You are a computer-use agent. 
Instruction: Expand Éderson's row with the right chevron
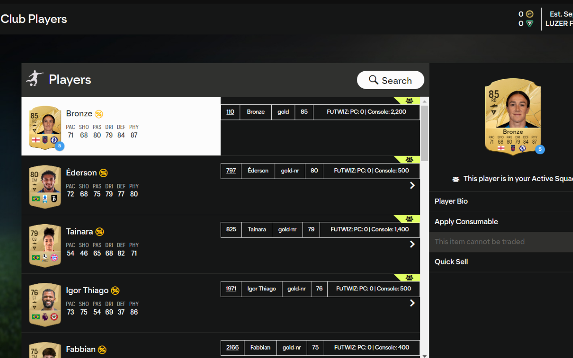412,185
